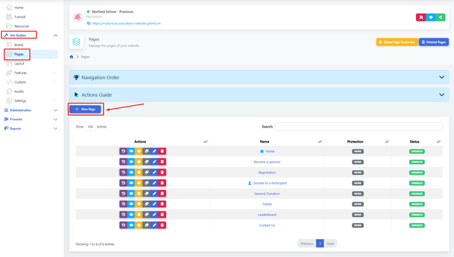This screenshot has height=257, width=454.
Task: Open the Assets sidebar item
Action: (19, 92)
